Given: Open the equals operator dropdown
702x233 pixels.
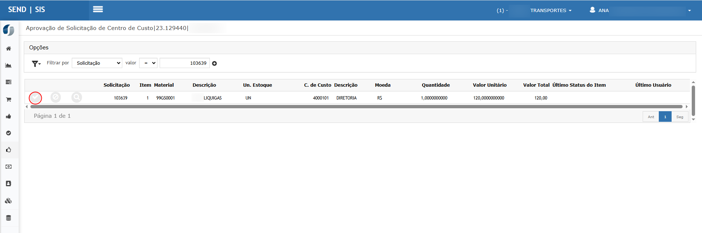Looking at the screenshot, I should tap(148, 63).
